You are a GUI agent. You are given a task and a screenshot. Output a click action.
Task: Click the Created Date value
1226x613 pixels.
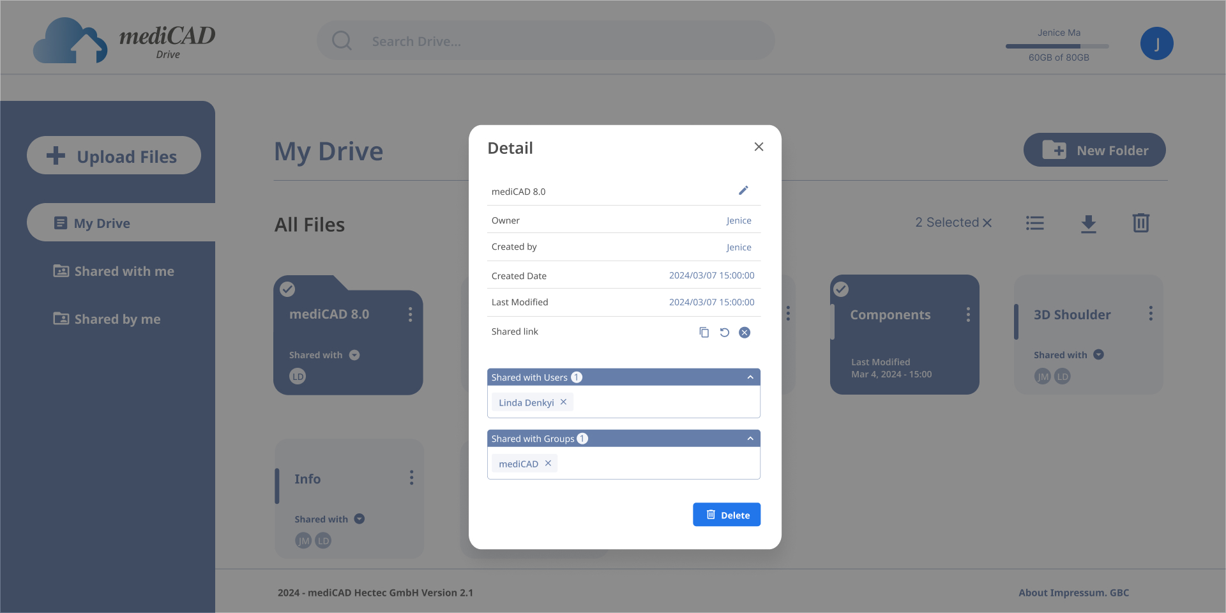coord(711,275)
